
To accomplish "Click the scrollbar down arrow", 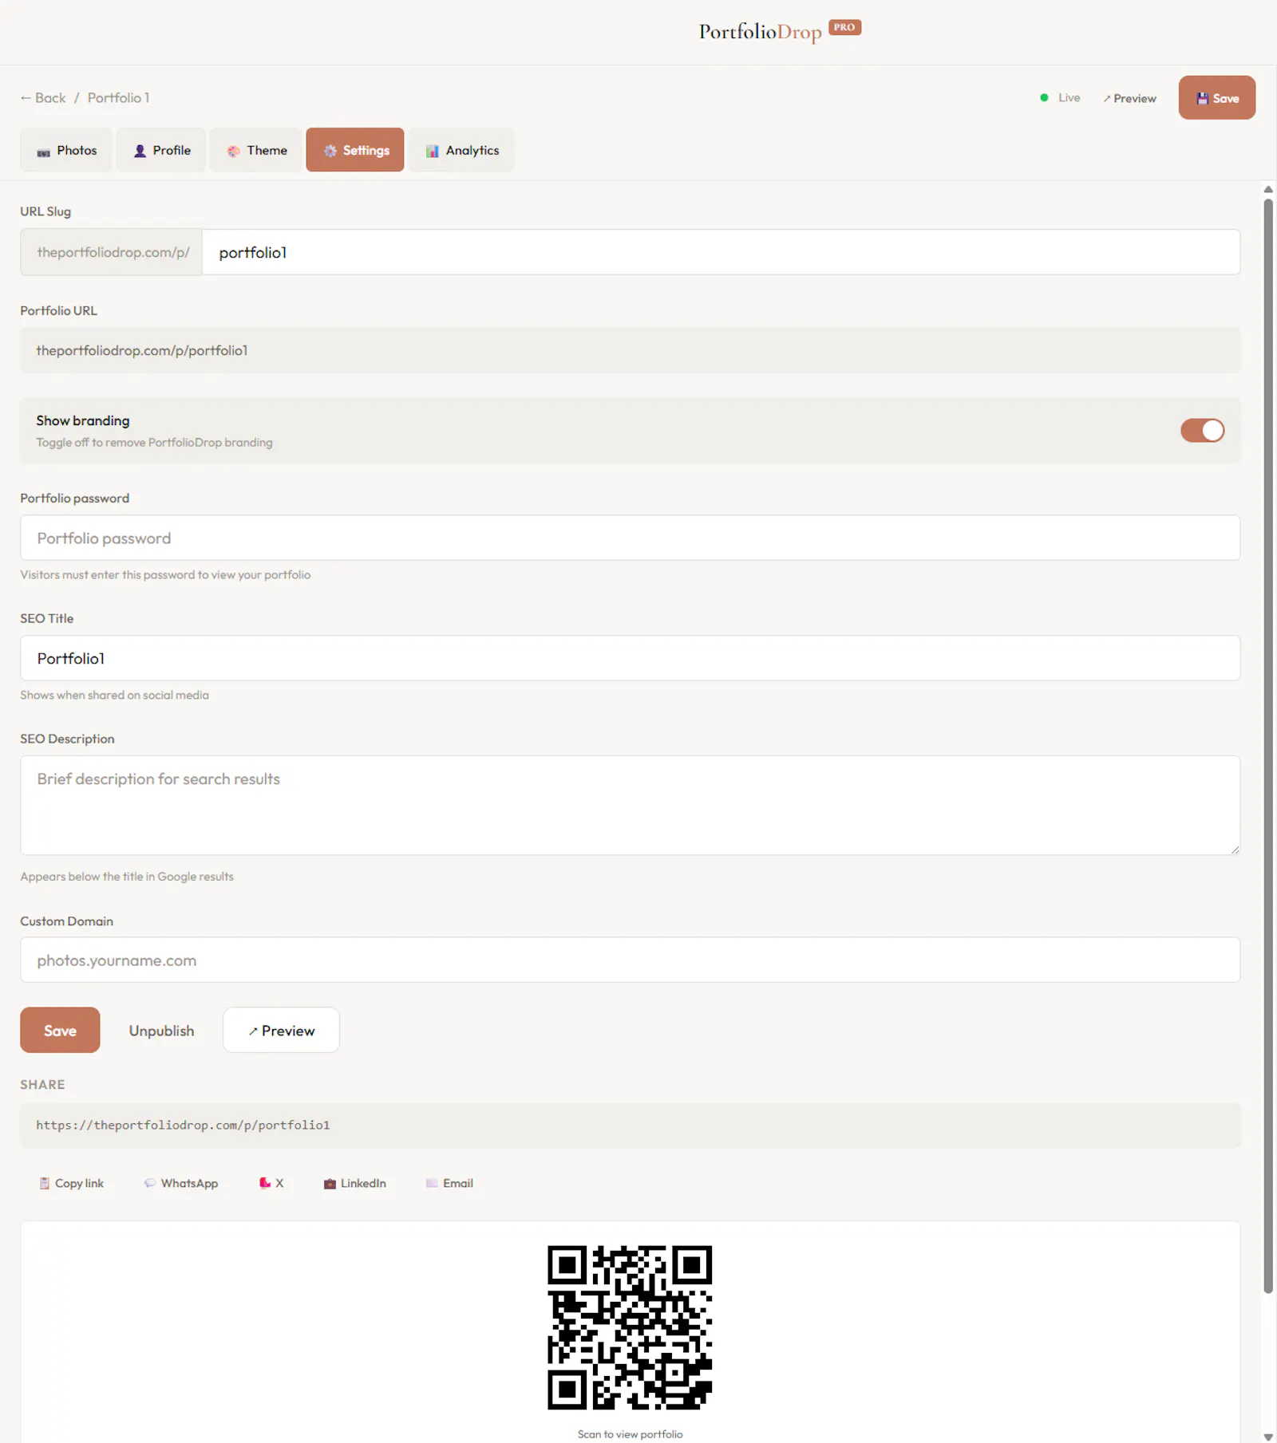I will click(x=1268, y=1437).
